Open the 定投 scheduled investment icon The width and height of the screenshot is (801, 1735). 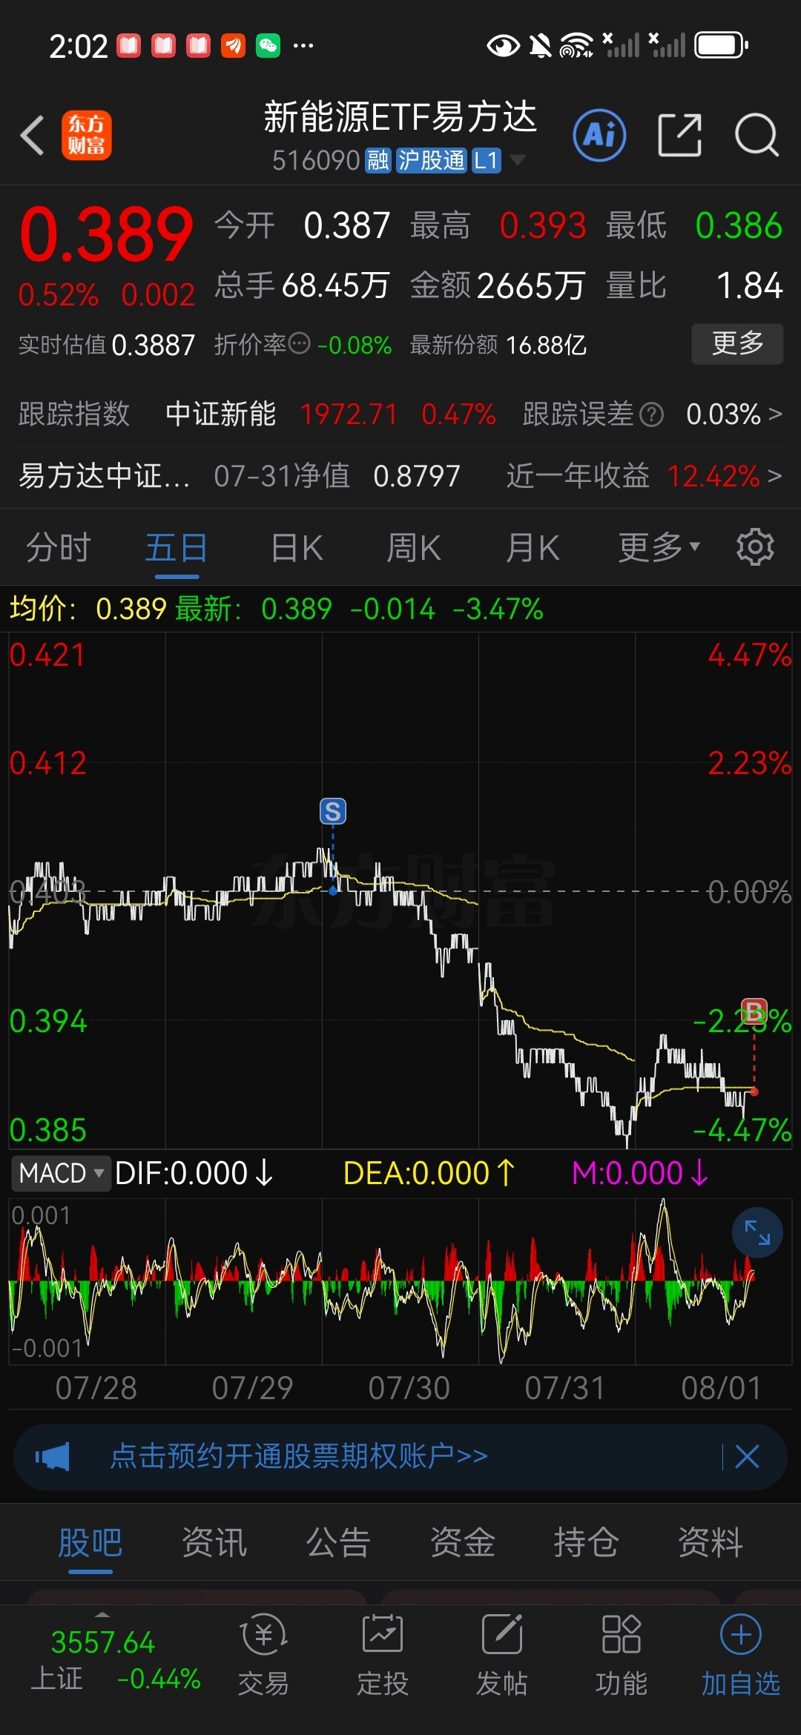(x=383, y=1656)
